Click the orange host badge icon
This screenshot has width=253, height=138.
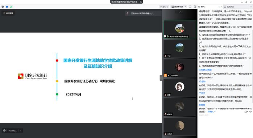coord(165,75)
